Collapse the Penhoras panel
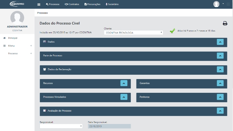This screenshot has width=233, height=131. pyautogui.click(x=220, y=97)
